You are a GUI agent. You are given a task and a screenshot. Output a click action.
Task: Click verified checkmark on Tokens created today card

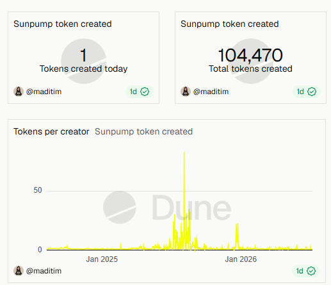click(145, 92)
